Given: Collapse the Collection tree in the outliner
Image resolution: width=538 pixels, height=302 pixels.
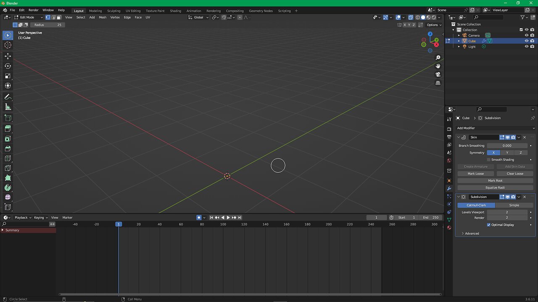Looking at the screenshot, I should pos(453,30).
